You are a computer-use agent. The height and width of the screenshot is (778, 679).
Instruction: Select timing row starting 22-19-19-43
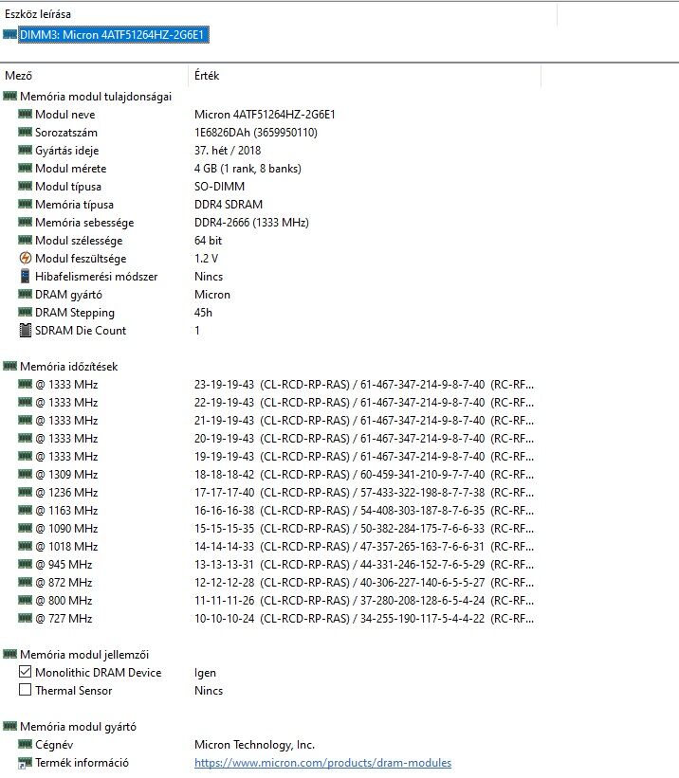364,403
